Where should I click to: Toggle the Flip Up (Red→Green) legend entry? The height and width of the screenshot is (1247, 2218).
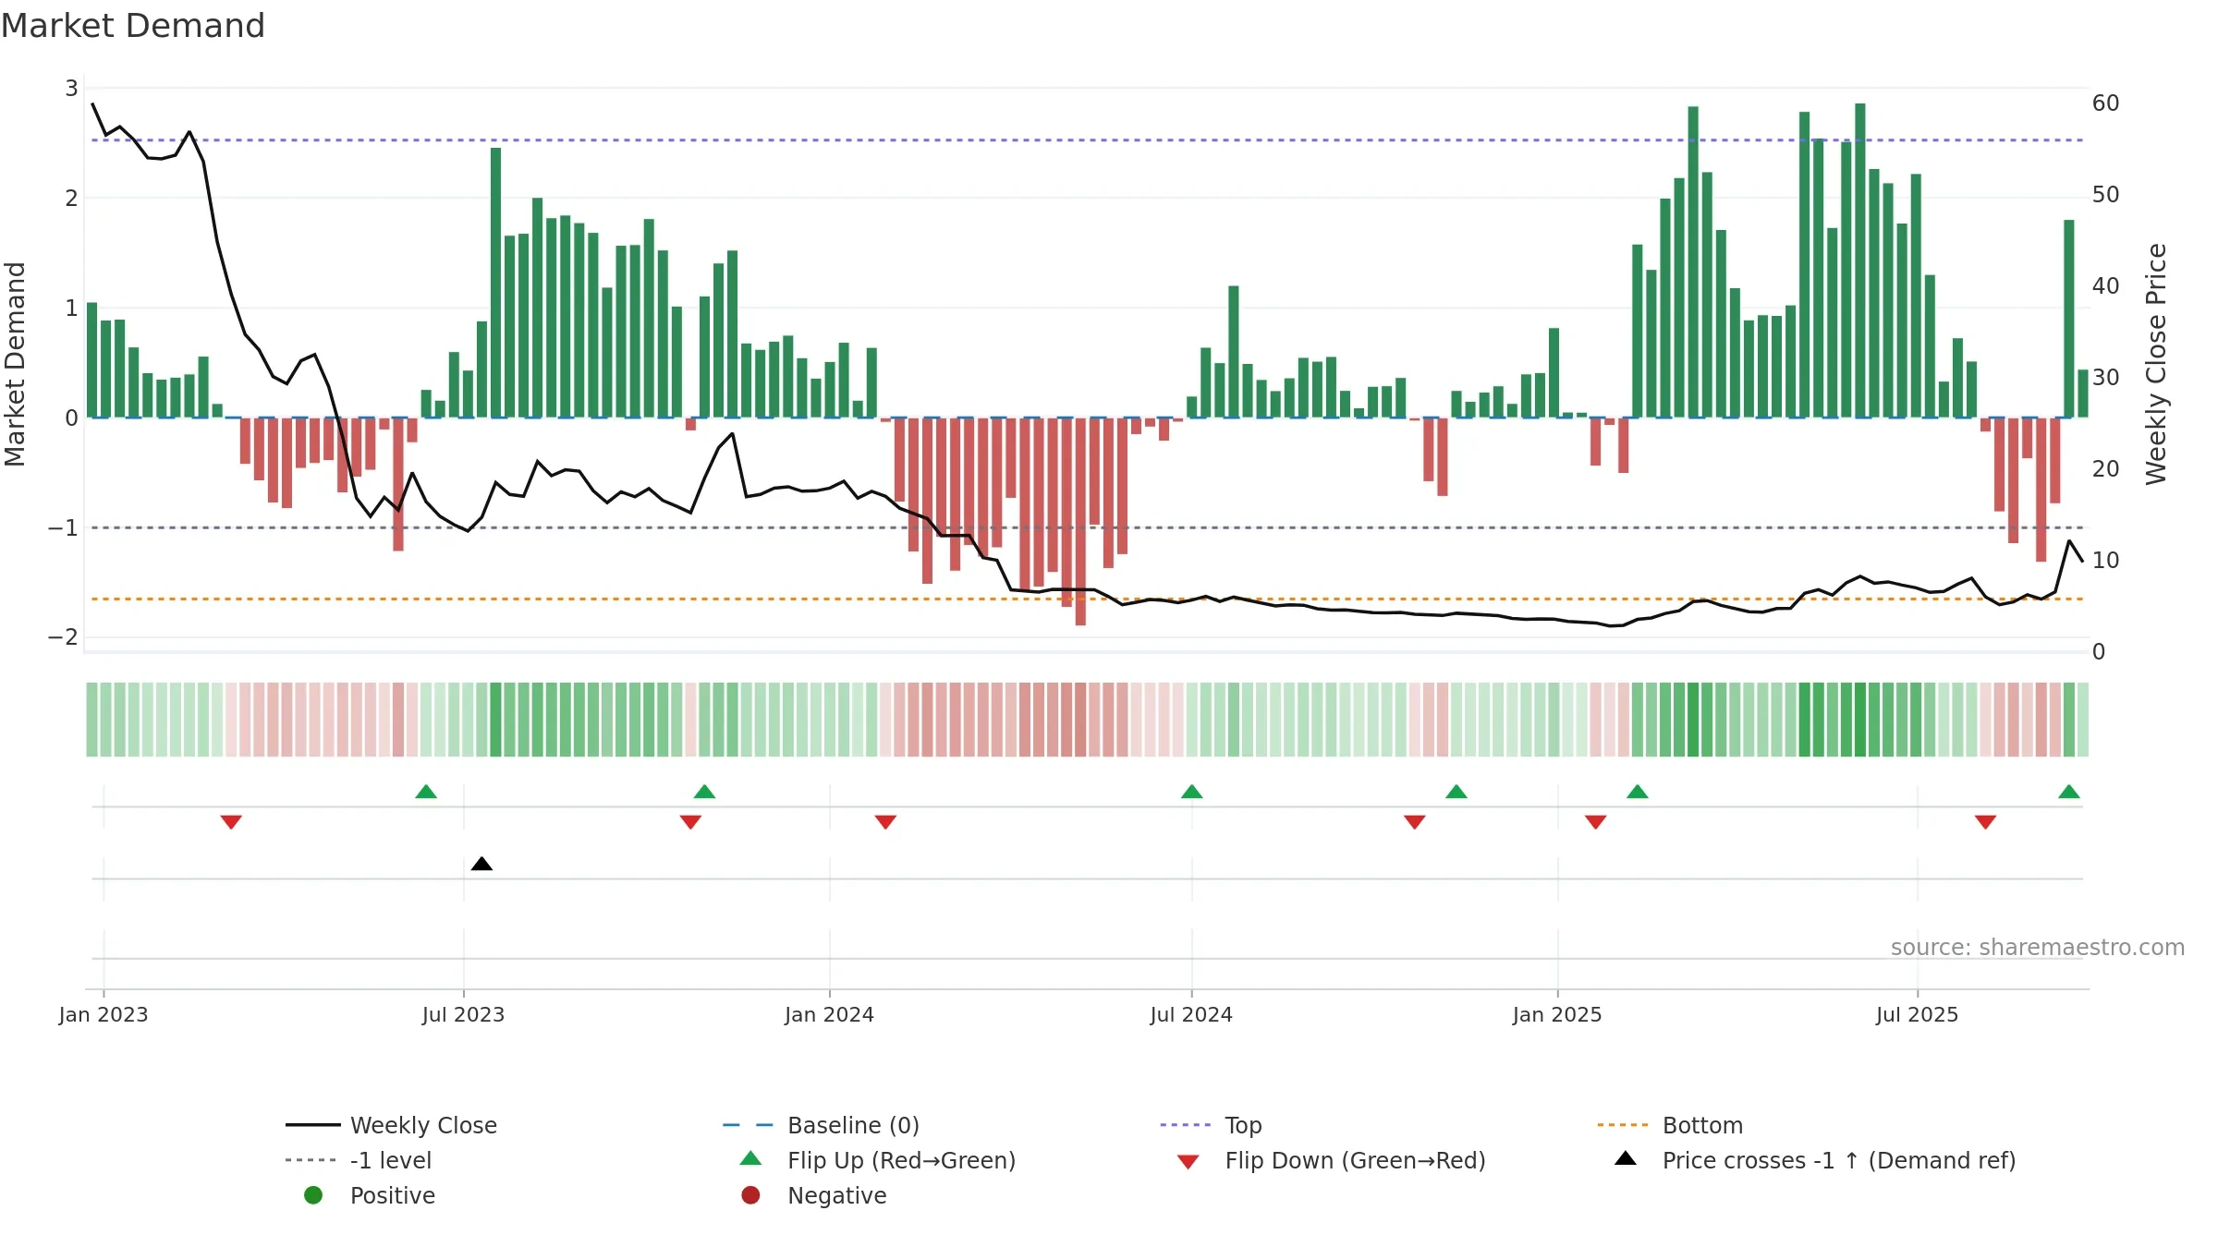878,1160
